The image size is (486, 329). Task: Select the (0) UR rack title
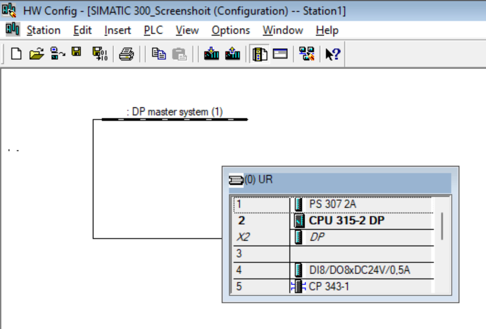pos(259,179)
